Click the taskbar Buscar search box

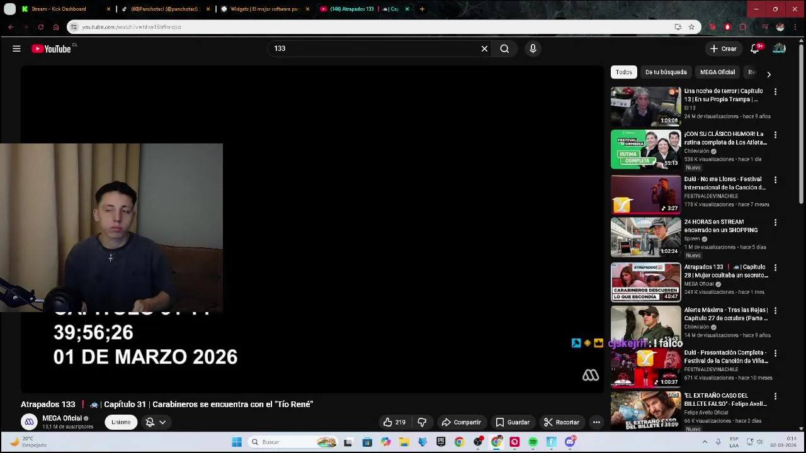[x=293, y=442]
